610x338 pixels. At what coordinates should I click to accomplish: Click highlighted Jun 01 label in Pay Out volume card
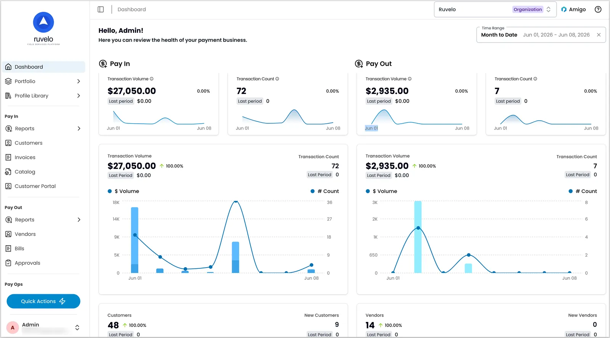coord(371,128)
